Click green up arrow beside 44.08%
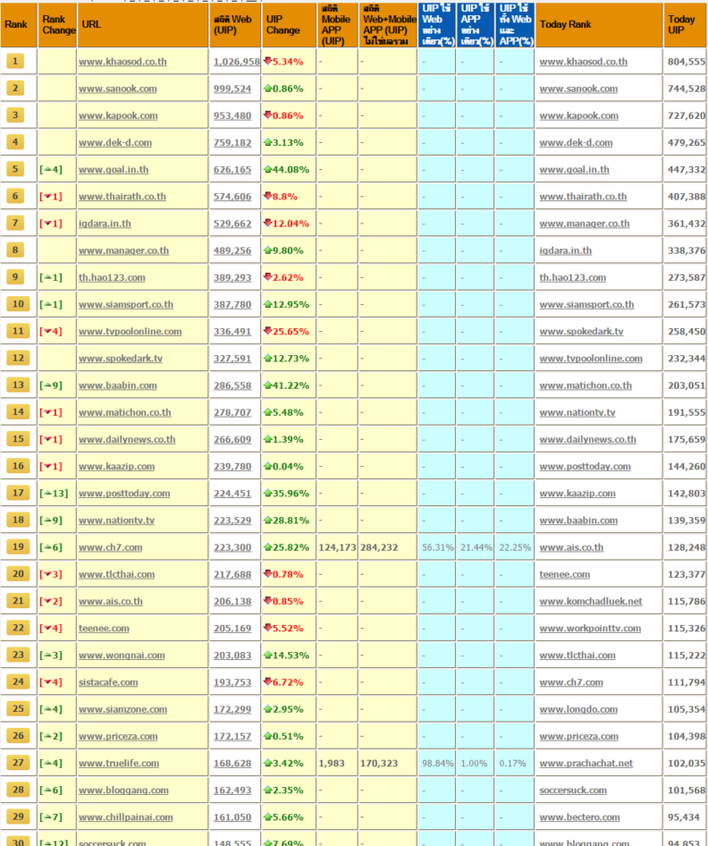 point(268,170)
